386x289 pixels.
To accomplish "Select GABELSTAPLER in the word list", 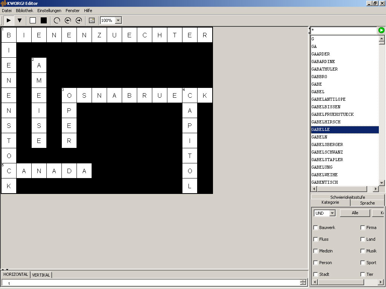I will click(x=327, y=160).
